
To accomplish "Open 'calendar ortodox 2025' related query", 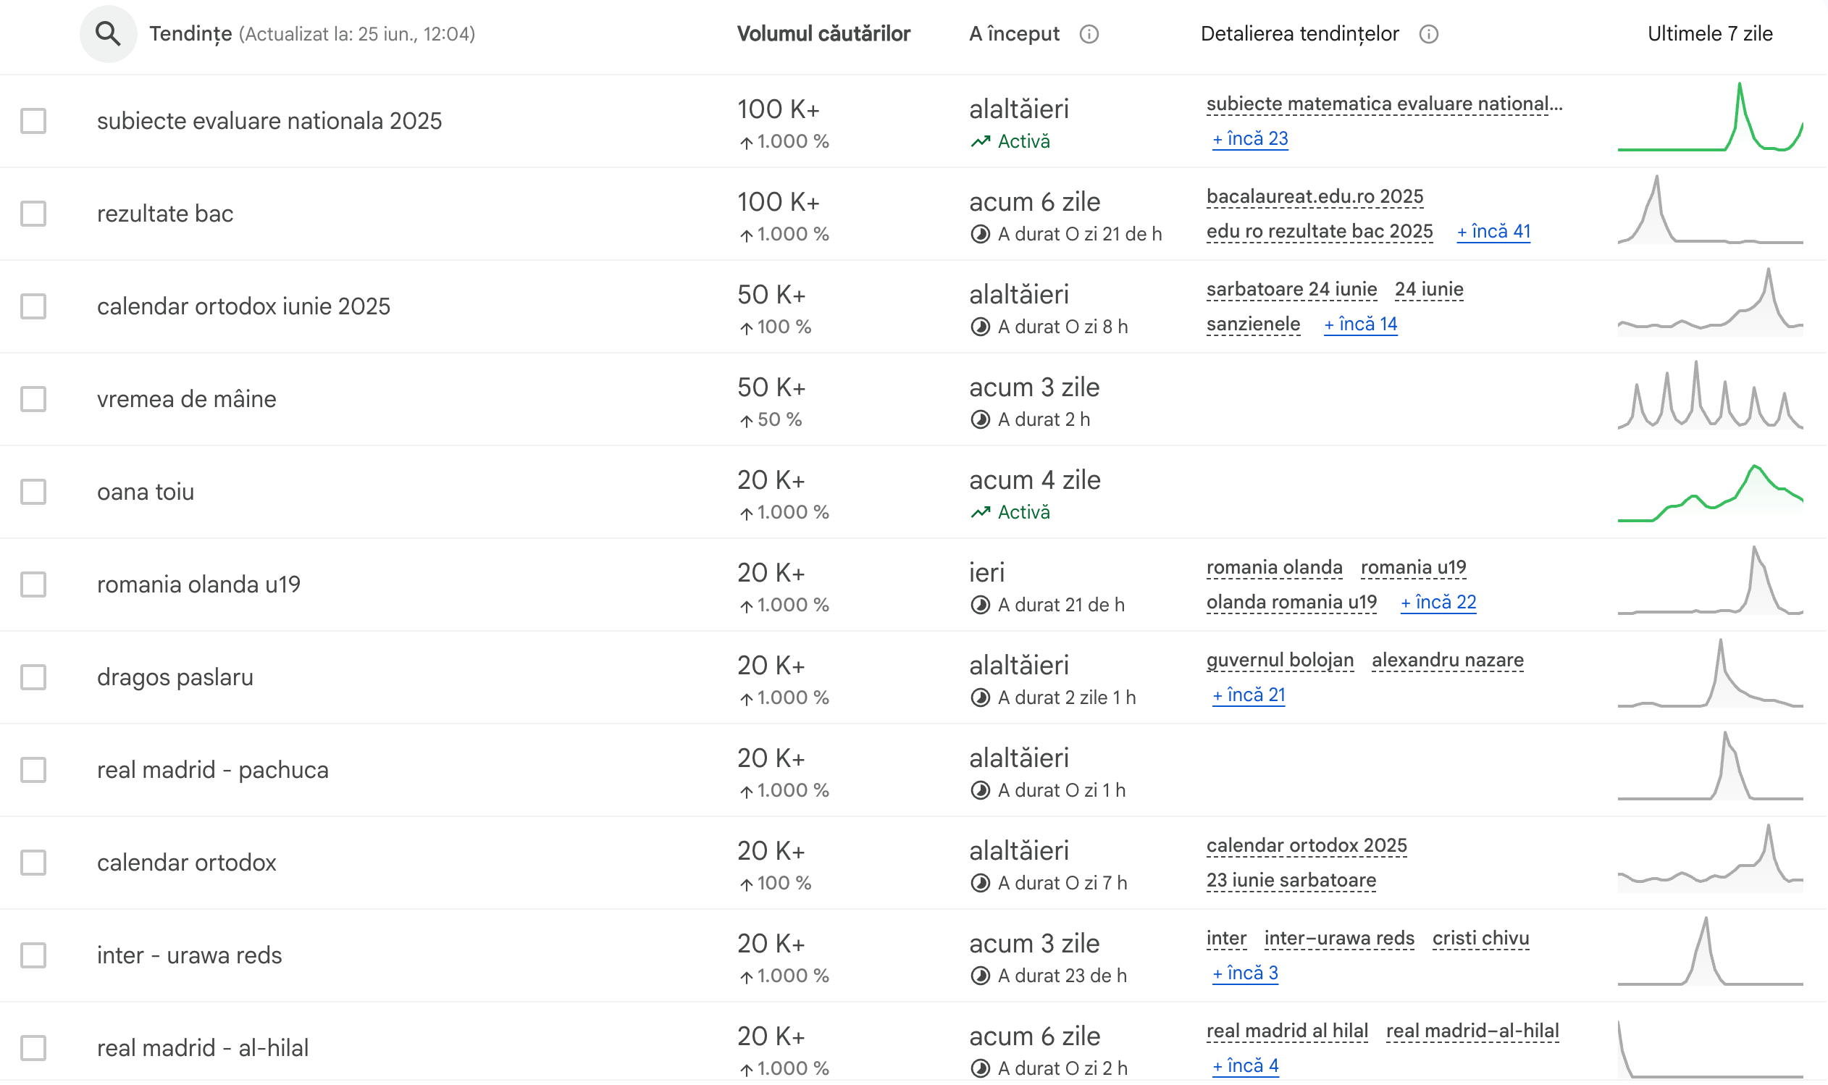I will point(1306,846).
